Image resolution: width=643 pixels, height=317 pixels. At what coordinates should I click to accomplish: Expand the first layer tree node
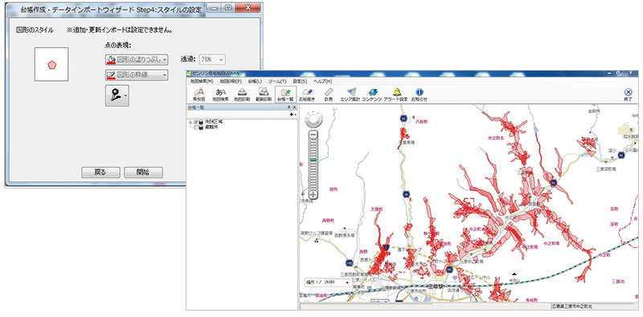click(x=190, y=122)
